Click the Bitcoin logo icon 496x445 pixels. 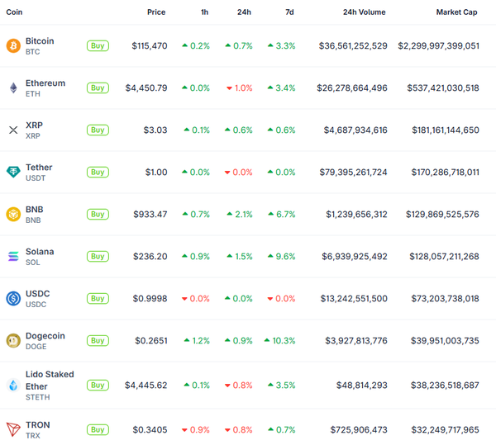(13, 45)
